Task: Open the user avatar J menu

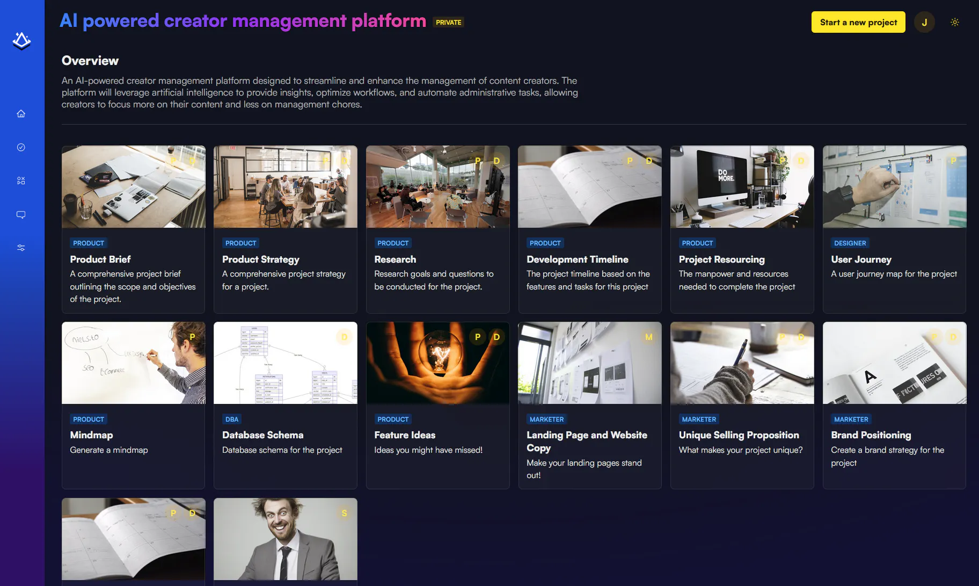Action: coord(924,22)
